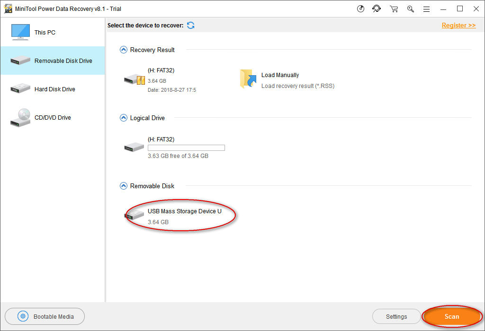Image resolution: width=485 pixels, height=331 pixels.
Task: Select the H: FAT32 logical drive
Action: coord(134,147)
